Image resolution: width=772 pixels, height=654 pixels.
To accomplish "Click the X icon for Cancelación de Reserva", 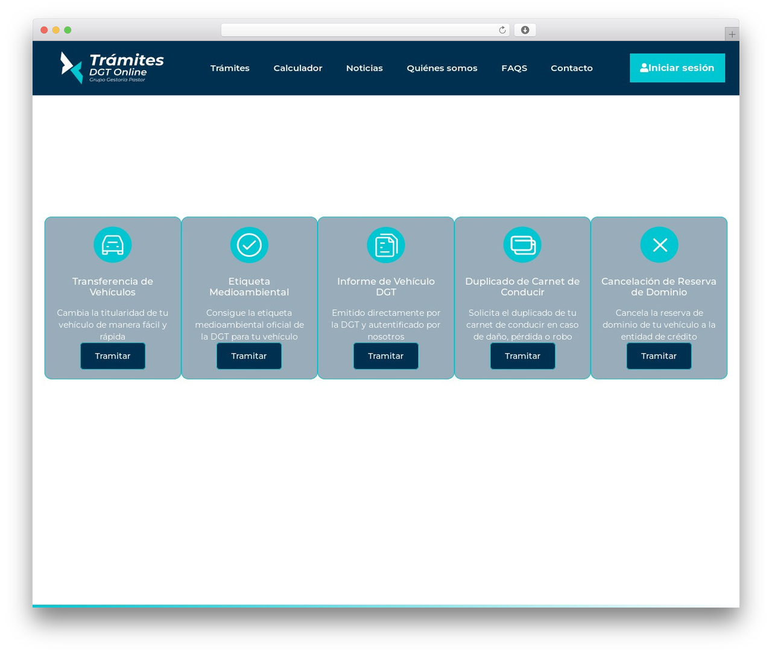I will pos(659,245).
